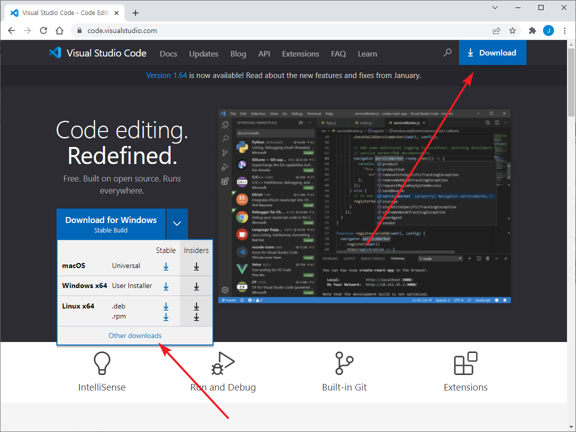Click the blue Download button in header
The image size is (576, 432).
tap(492, 52)
